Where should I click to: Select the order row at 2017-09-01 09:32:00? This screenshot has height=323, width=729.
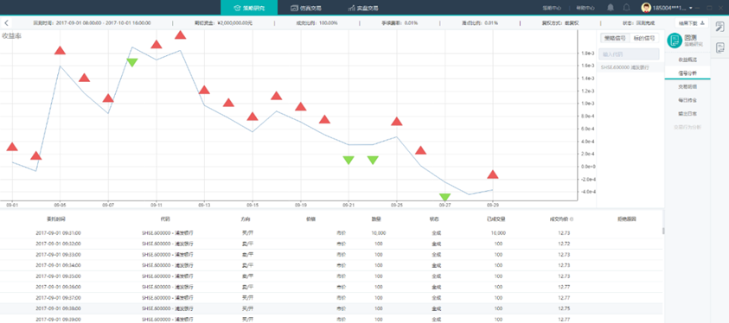(x=331, y=244)
